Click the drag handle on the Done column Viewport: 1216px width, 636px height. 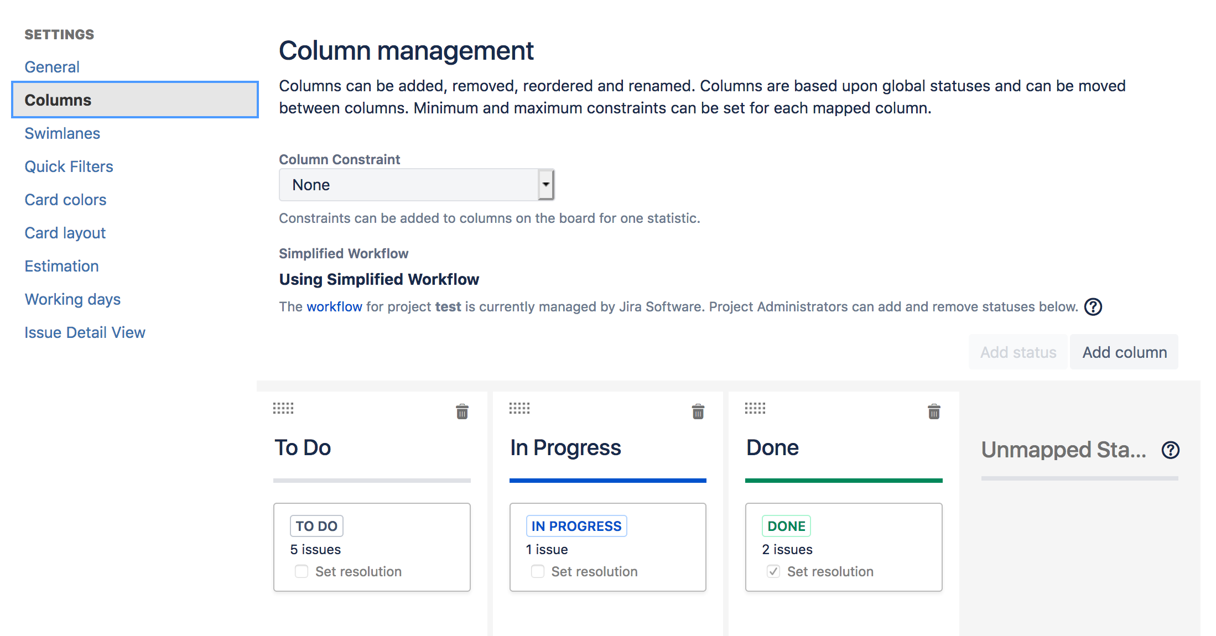click(755, 408)
